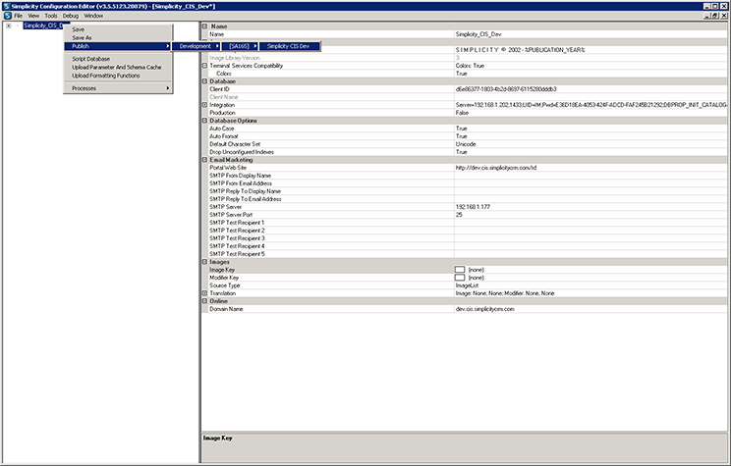Expand the Simplicity_CIS_Dev tree node
This screenshot has width=731, height=466.
point(9,26)
